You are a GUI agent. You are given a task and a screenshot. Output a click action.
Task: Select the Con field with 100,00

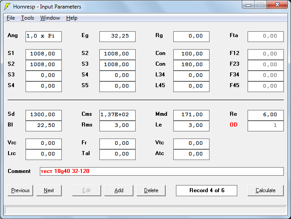pyautogui.click(x=191, y=54)
